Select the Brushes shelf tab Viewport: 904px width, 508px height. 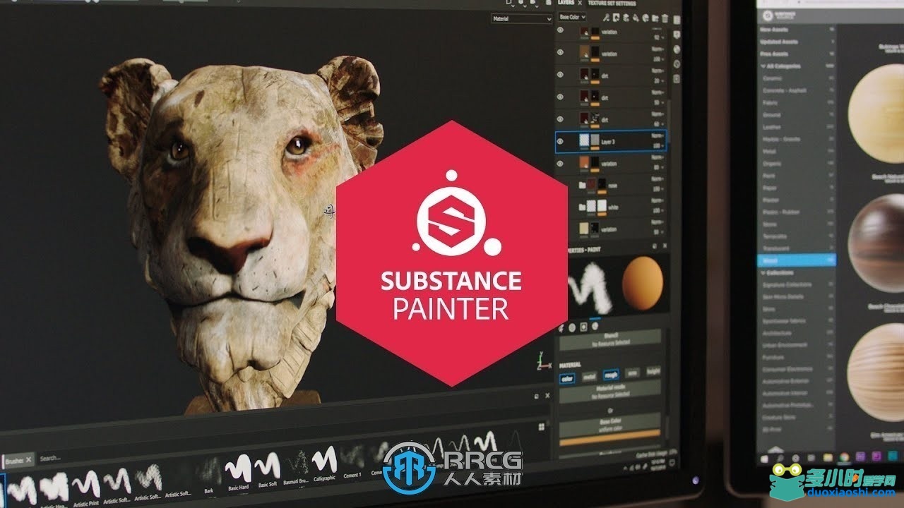[x=14, y=460]
